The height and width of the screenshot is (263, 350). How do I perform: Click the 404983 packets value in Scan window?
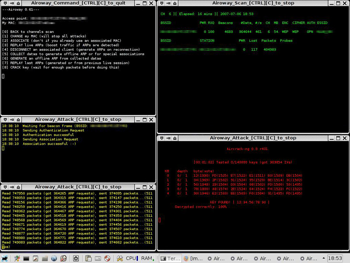(x=270, y=49)
